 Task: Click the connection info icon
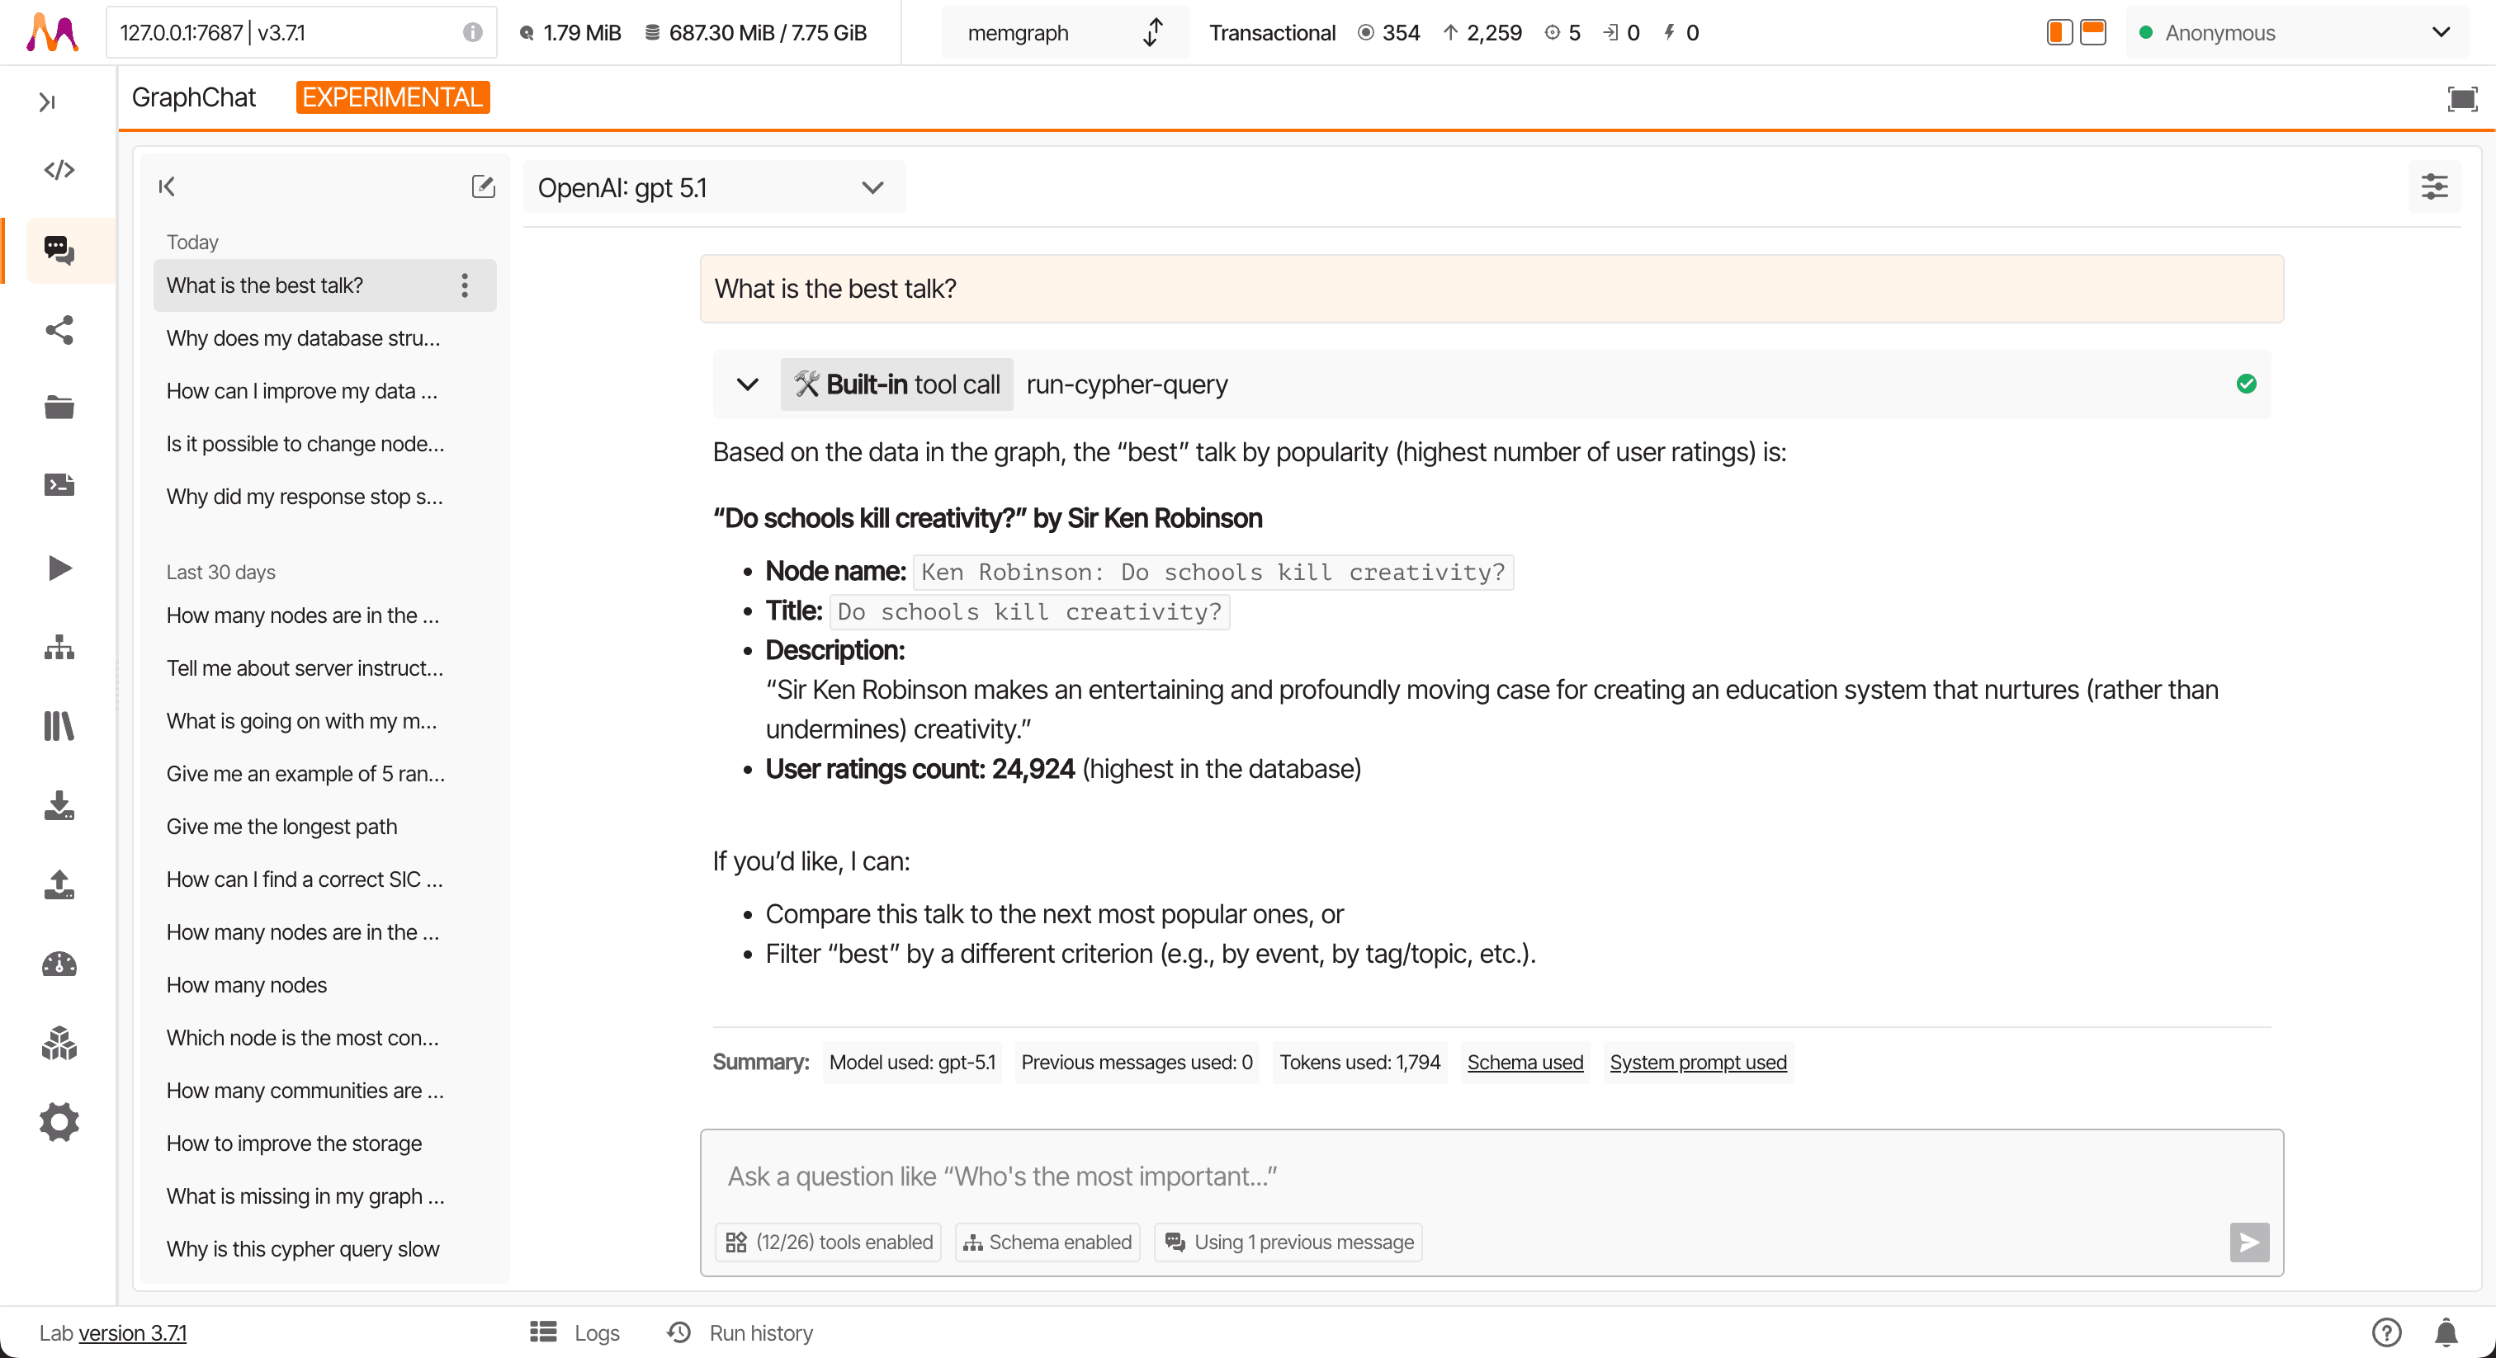(x=472, y=33)
